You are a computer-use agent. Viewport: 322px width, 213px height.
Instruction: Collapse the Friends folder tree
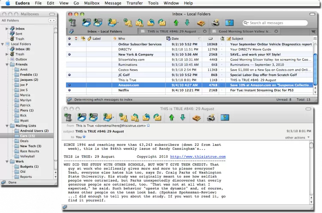coord(7,65)
